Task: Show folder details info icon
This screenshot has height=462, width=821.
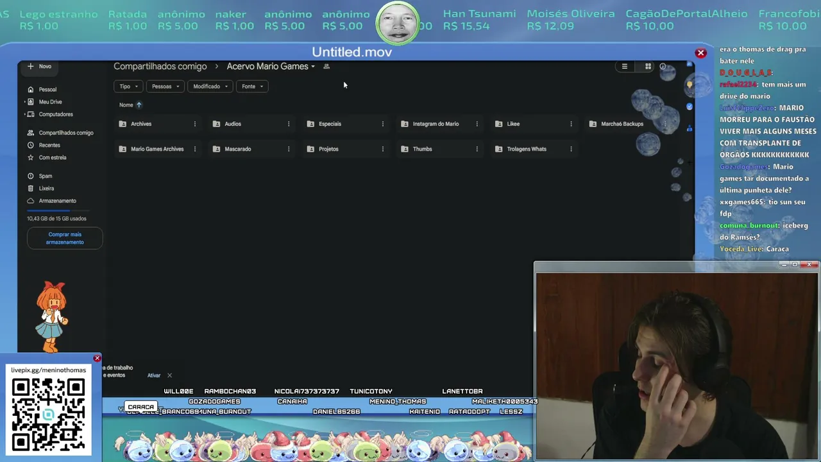Action: [663, 66]
